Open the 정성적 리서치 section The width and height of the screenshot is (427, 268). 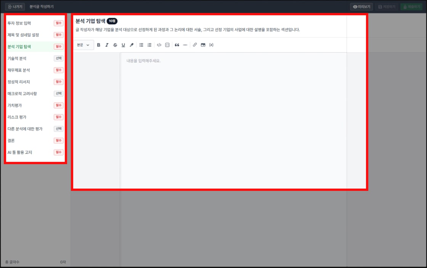tap(35, 82)
